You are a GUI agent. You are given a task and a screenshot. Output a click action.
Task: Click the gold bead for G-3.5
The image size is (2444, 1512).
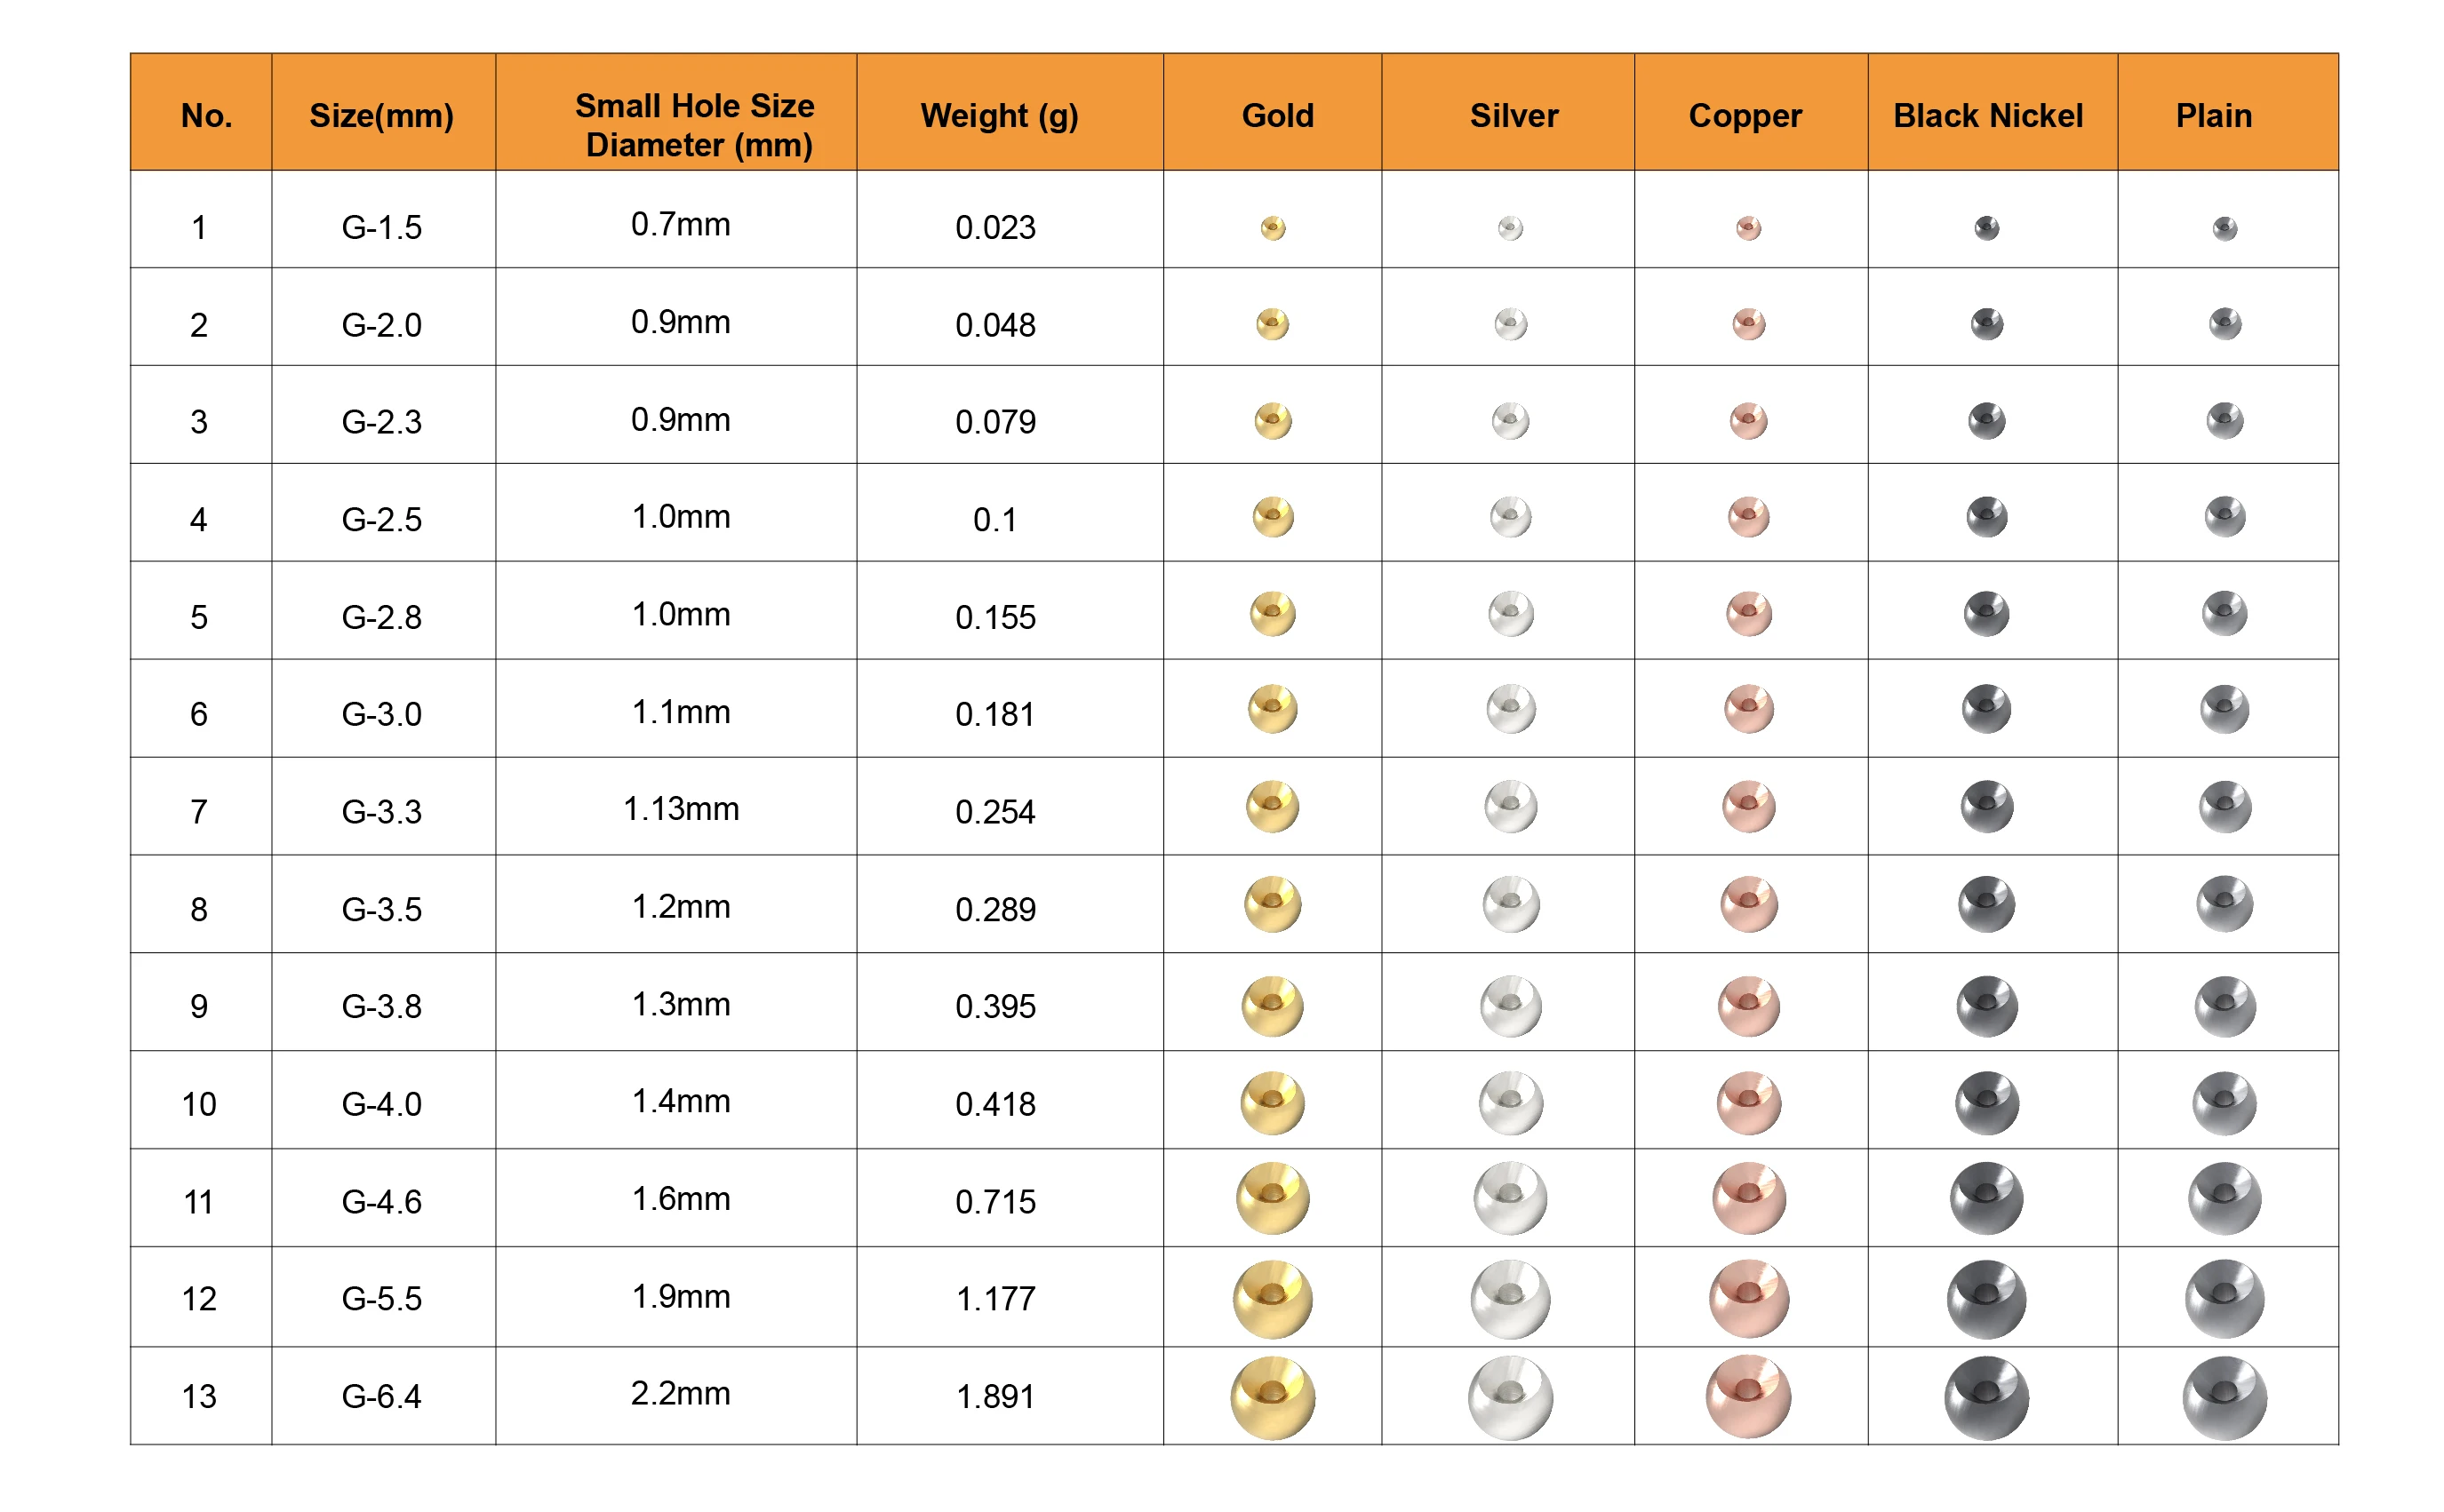[1273, 904]
